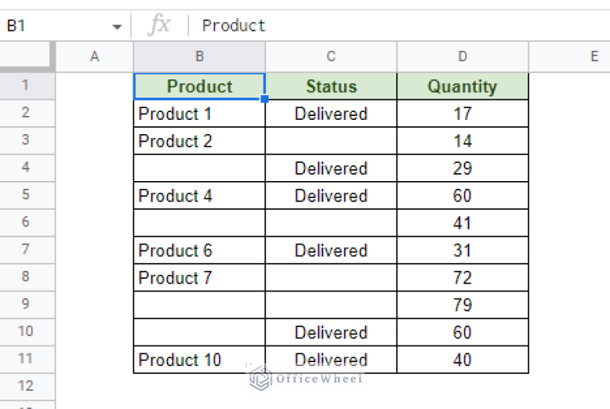Image resolution: width=610 pixels, height=409 pixels.
Task: Click the fx function icon
Action: pyautogui.click(x=159, y=25)
